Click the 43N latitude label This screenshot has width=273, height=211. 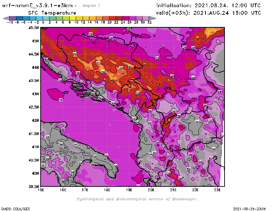coord(35,94)
